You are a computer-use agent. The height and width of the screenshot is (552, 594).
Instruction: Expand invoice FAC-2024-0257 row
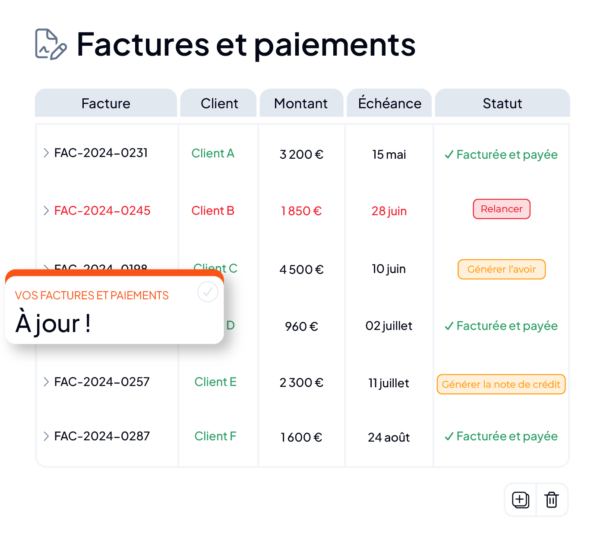point(46,382)
